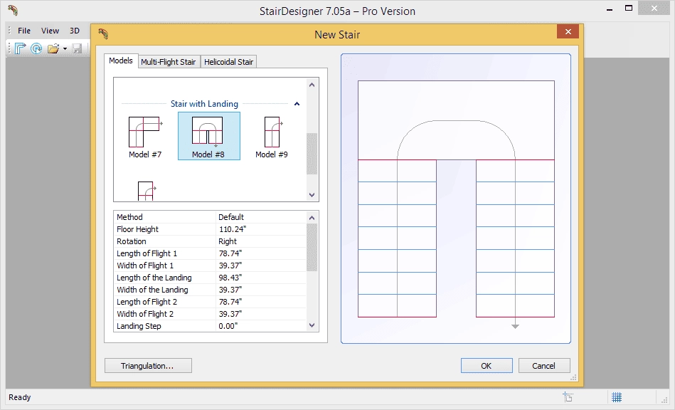The width and height of the screenshot is (675, 410).
Task: Click the Method value 'Default'
Action: (231, 217)
